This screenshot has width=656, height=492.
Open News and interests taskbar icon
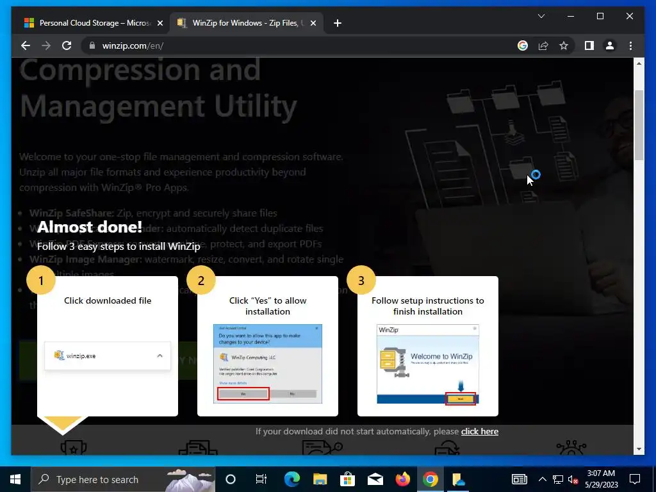[x=519, y=479]
